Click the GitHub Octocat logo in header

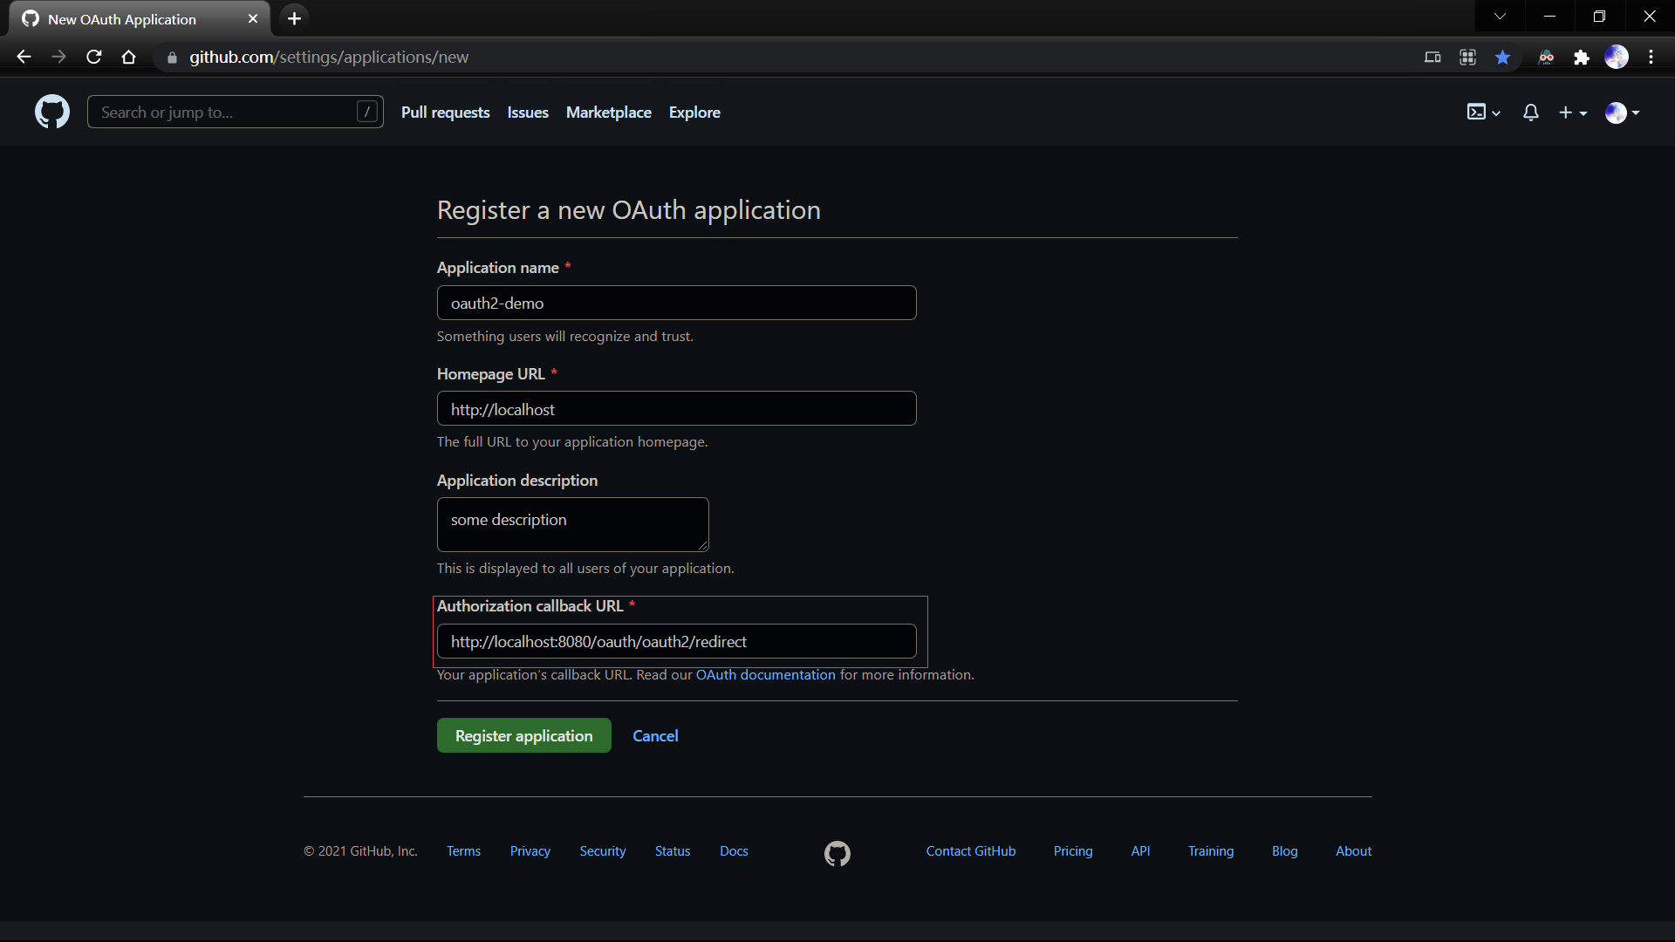52,113
